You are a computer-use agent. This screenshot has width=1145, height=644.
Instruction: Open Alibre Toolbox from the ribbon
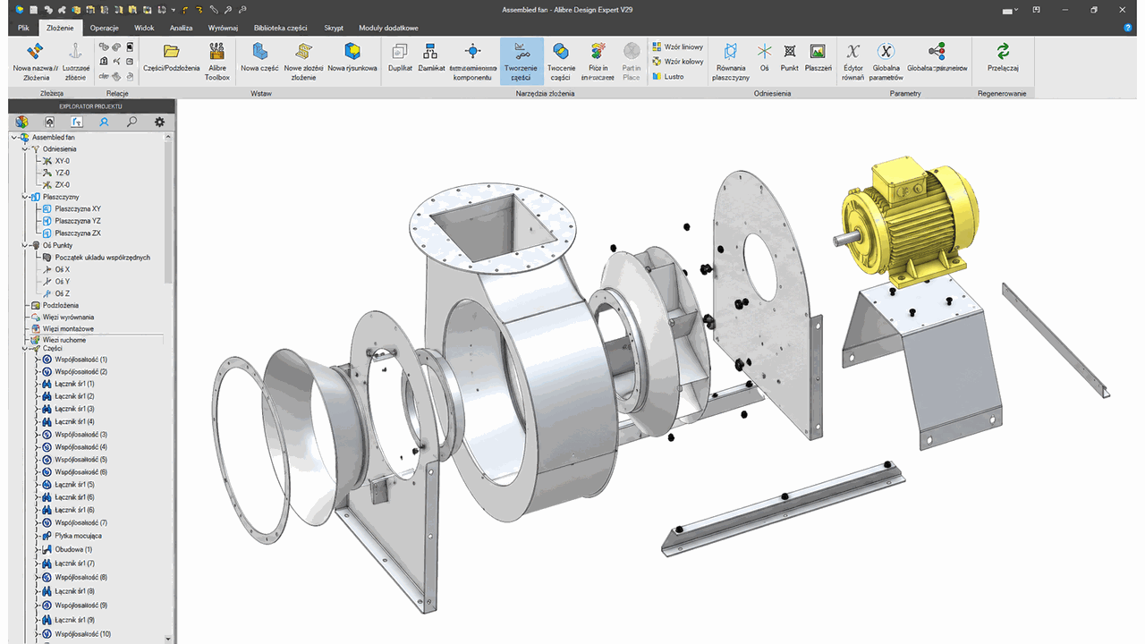[216, 60]
